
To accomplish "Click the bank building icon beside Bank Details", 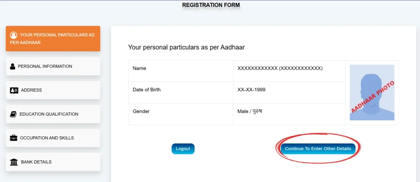I will click(14, 162).
